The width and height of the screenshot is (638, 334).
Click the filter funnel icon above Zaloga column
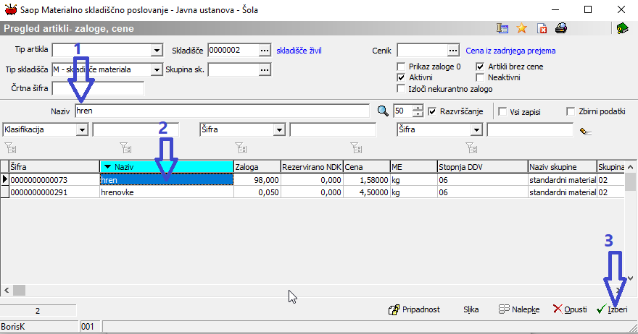(241, 147)
